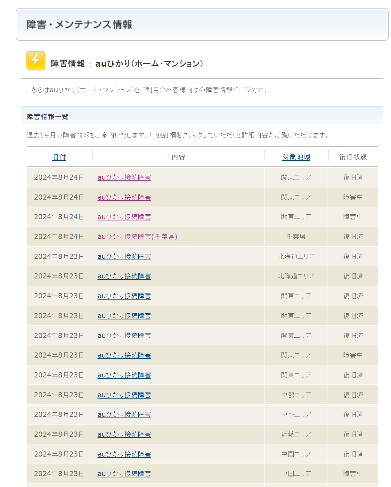Open 8月24日 関東エリア 復旧済 outage link

click(x=124, y=177)
